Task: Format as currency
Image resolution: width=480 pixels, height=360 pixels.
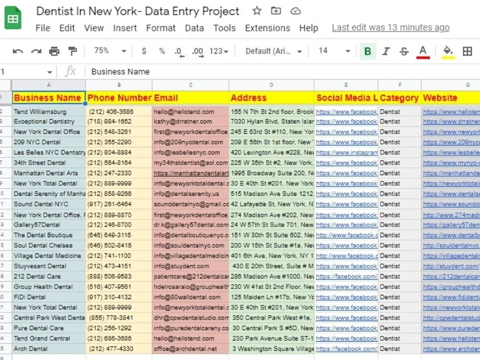Action: [144, 51]
